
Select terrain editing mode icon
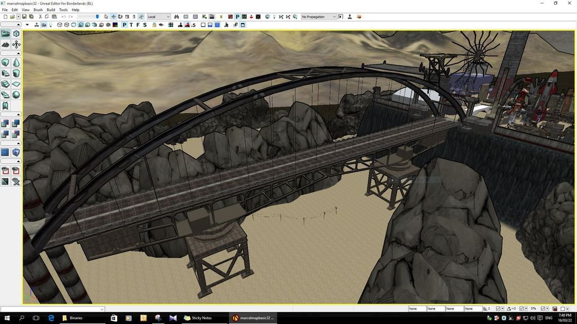pos(5,44)
